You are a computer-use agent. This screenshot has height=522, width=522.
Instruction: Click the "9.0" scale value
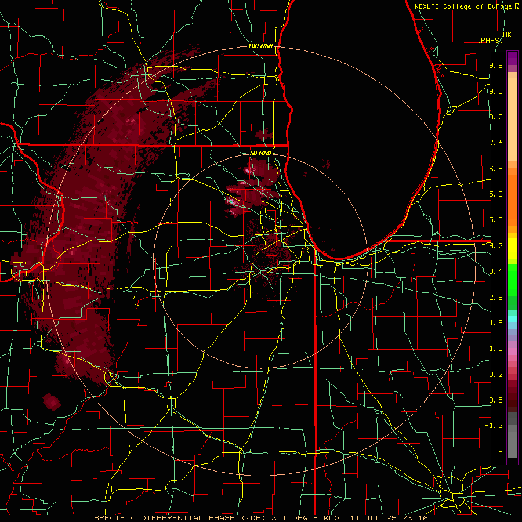[496, 91]
